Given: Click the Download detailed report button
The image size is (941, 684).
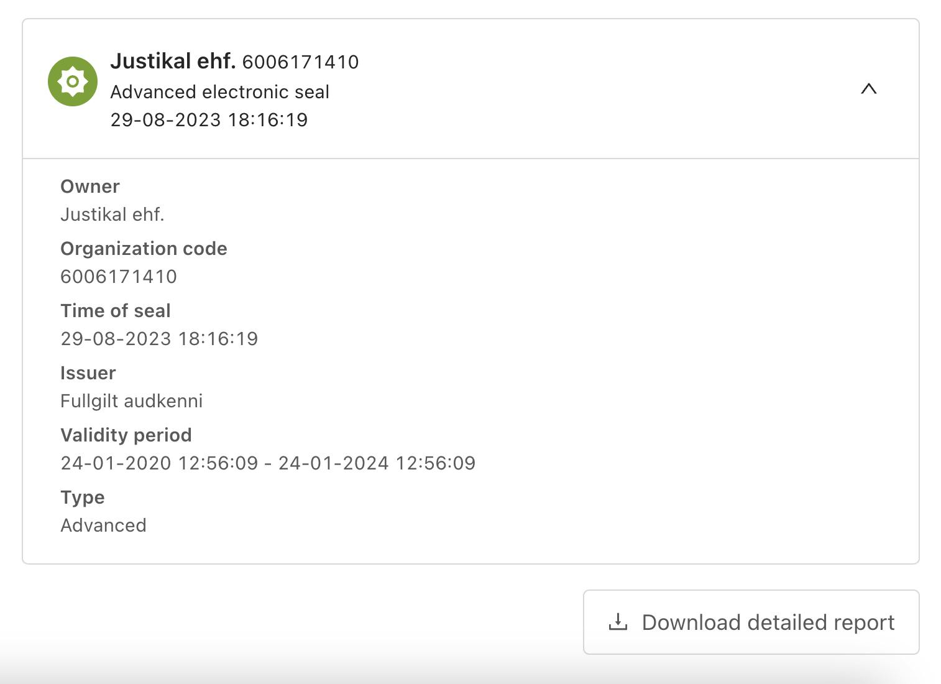Looking at the screenshot, I should pos(751,622).
